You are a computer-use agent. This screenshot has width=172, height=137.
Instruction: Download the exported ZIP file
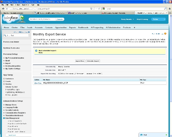pyautogui.click(x=38, y=83)
